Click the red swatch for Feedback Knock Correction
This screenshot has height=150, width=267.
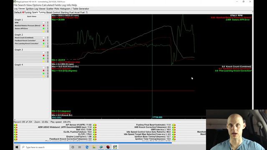(43, 40)
